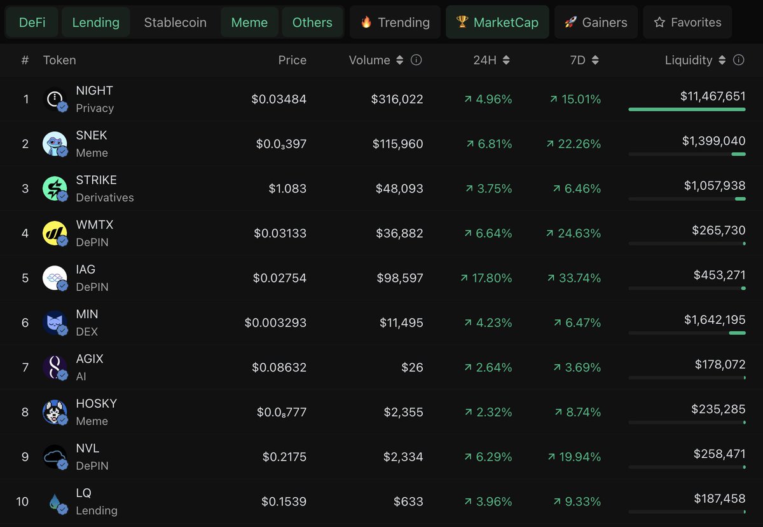763x527 pixels.
Task: Click the star icon on Favorites
Action: pyautogui.click(x=659, y=22)
